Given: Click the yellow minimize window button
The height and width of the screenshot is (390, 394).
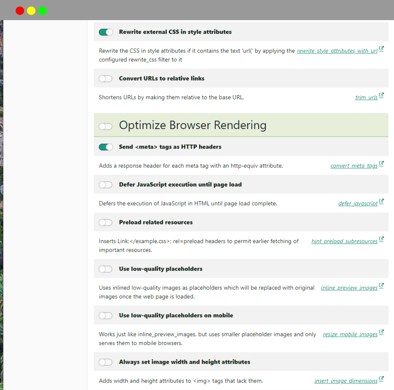Looking at the screenshot, I should point(31,11).
